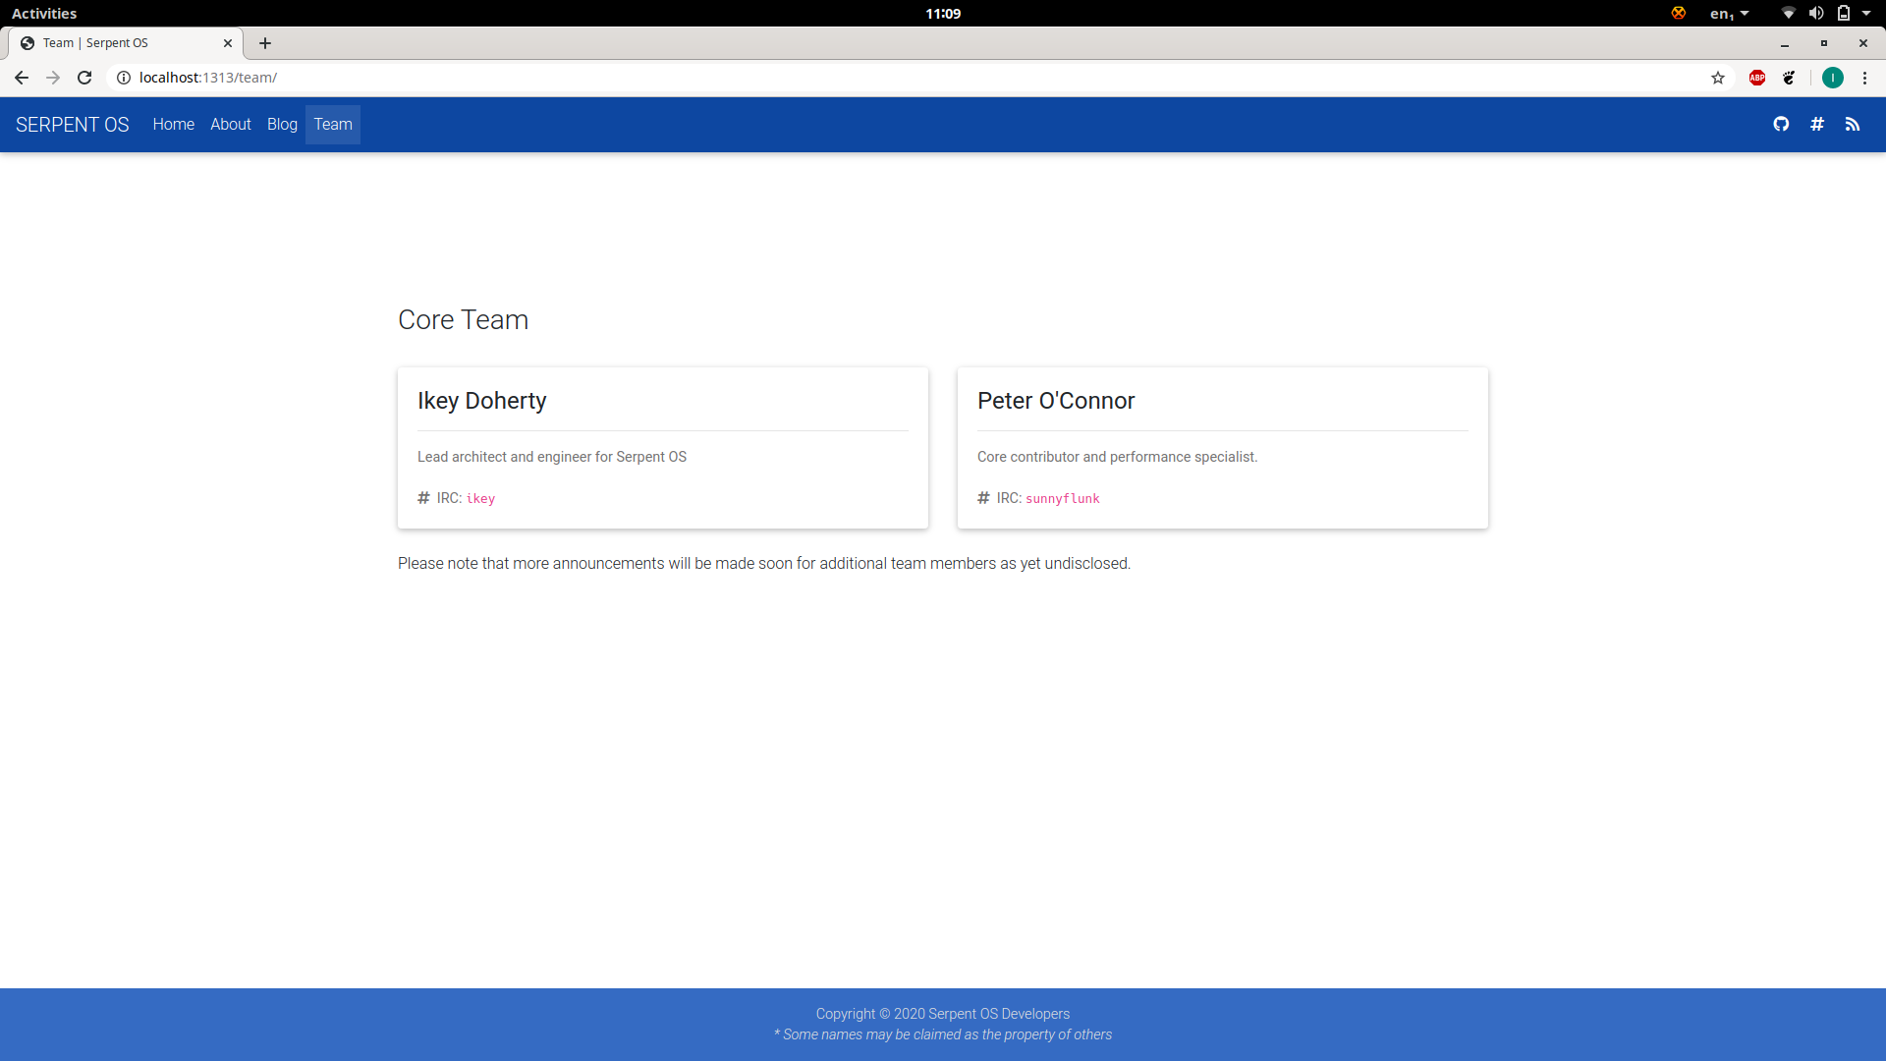The height and width of the screenshot is (1061, 1886).
Task: View site information icon in address bar
Action: 124,78
